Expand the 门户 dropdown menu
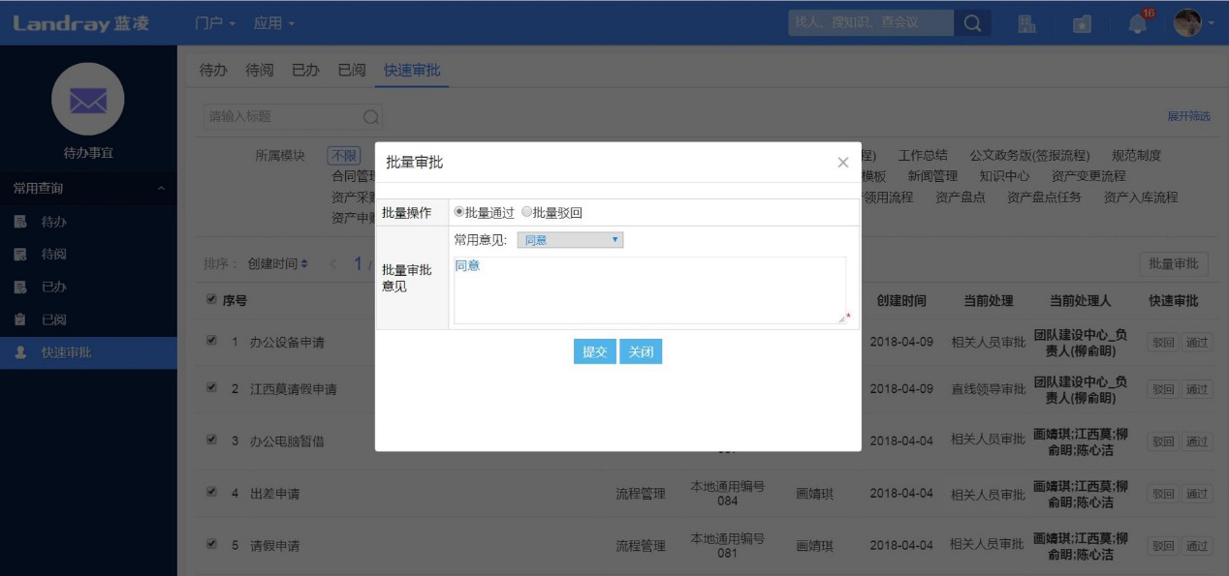The width and height of the screenshot is (1229, 576). point(215,22)
